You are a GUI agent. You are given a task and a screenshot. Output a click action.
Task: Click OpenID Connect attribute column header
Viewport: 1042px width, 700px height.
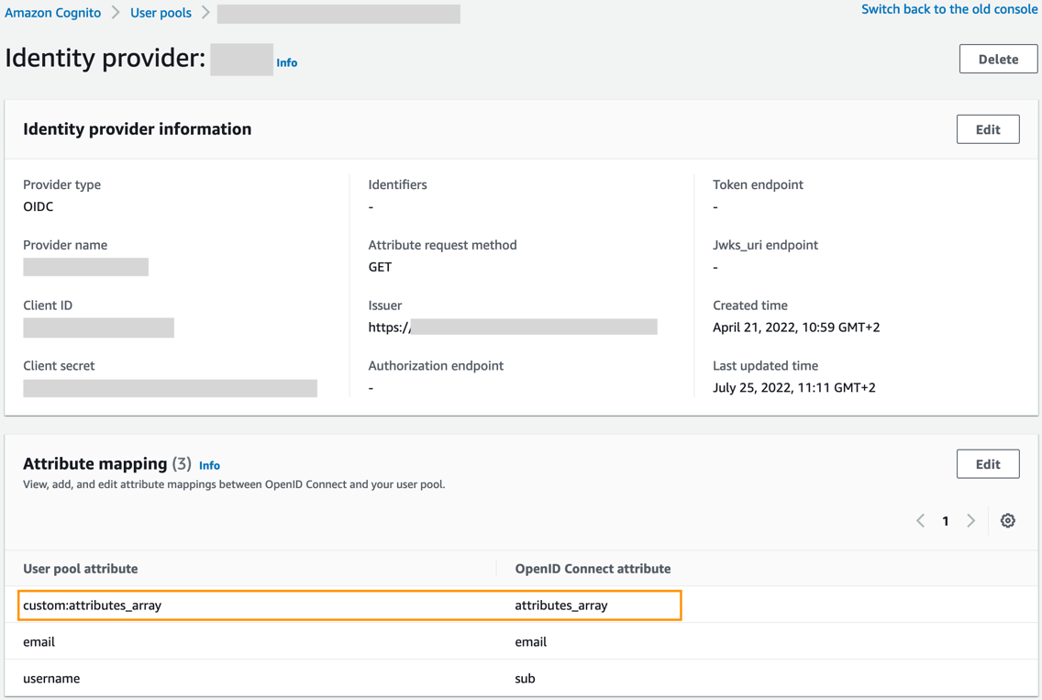coord(593,569)
